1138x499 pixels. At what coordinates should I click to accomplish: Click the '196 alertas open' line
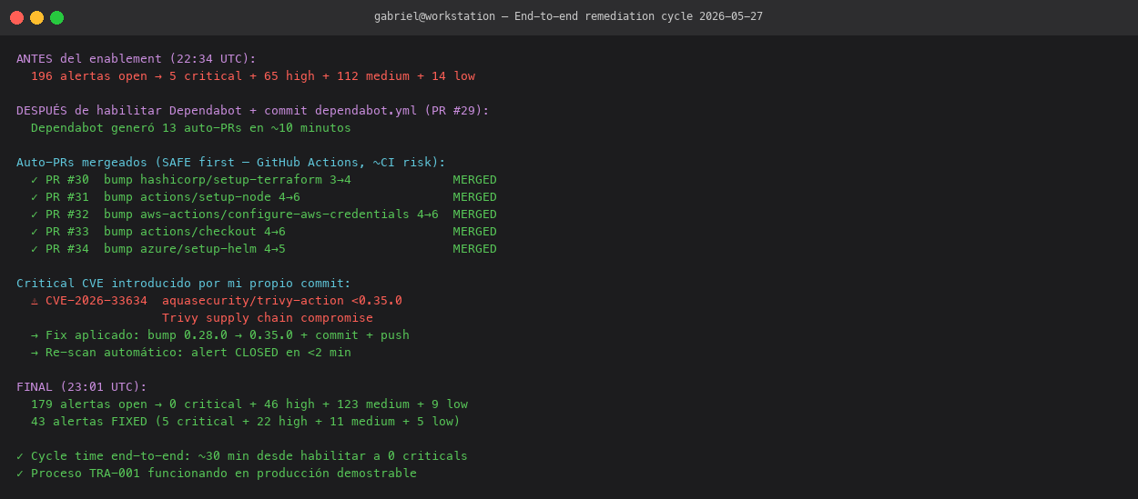(x=253, y=76)
